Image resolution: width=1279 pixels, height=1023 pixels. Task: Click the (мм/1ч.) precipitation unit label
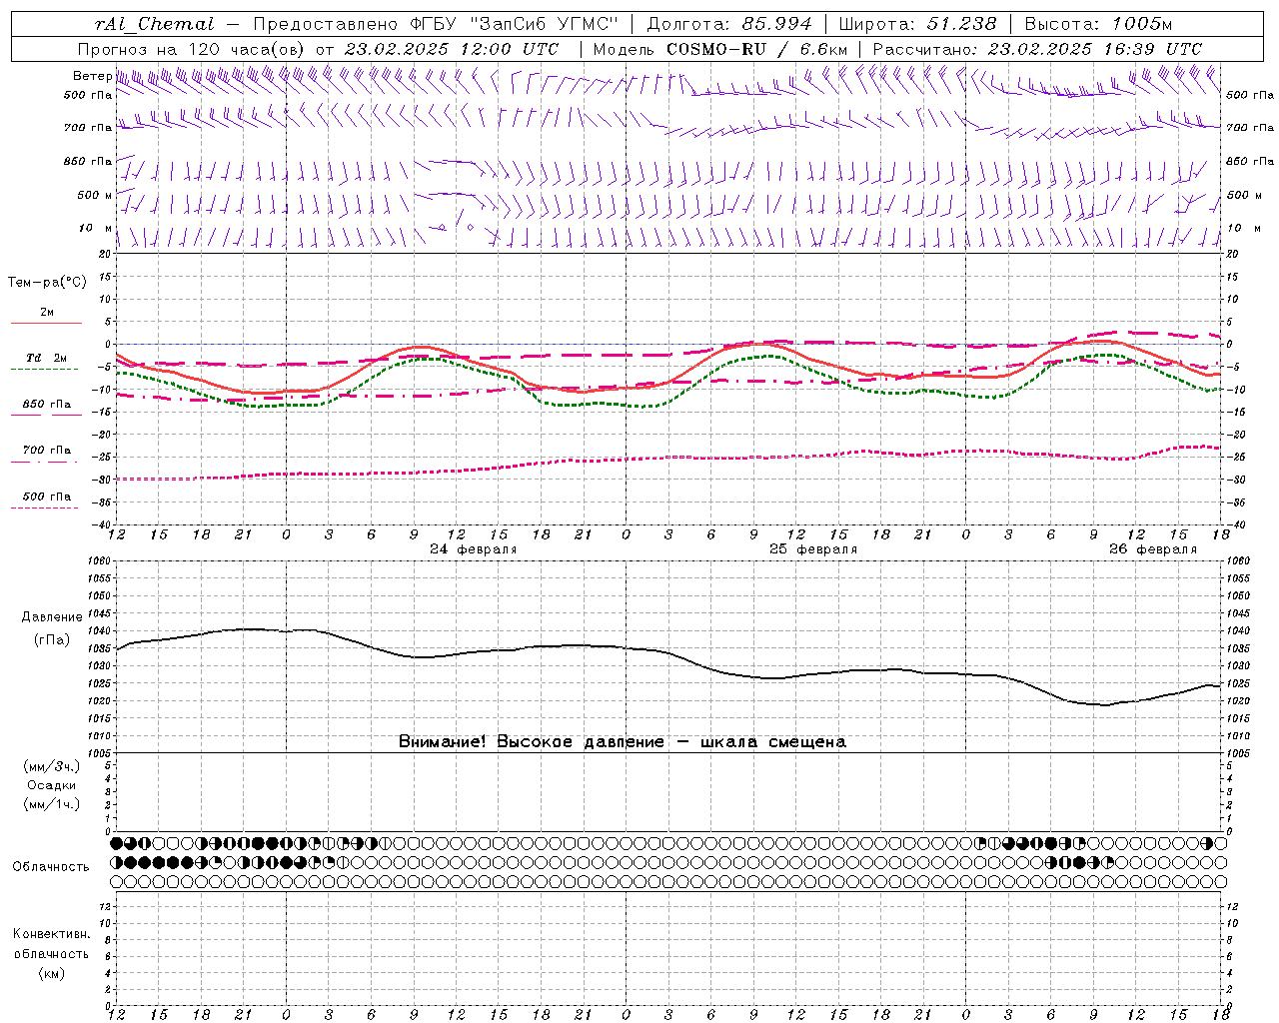tap(52, 804)
